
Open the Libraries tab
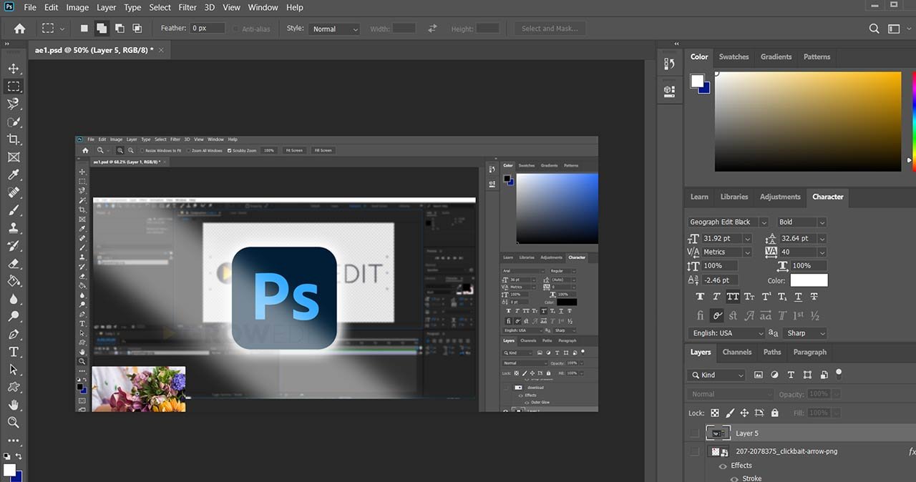point(734,197)
